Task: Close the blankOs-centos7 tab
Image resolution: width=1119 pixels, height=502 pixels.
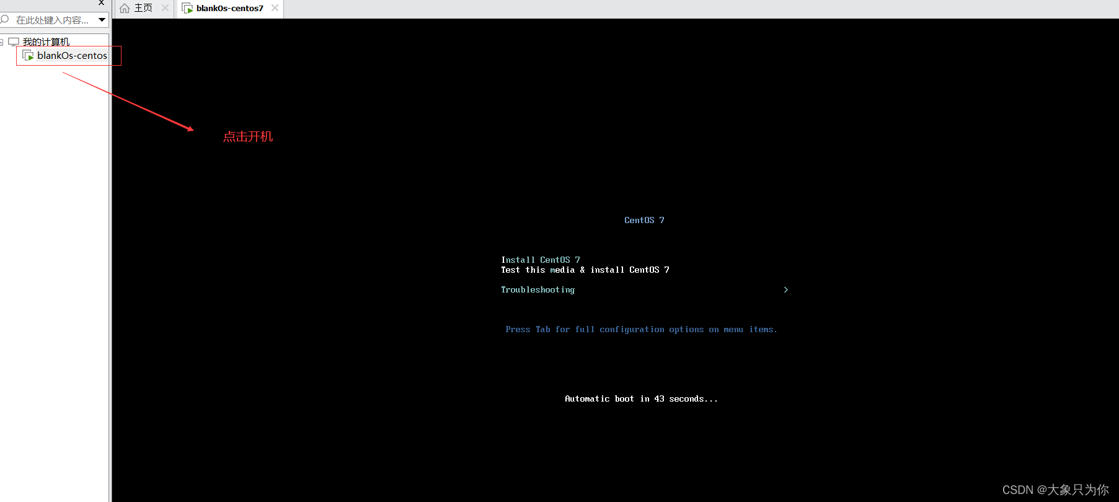Action: (x=275, y=8)
